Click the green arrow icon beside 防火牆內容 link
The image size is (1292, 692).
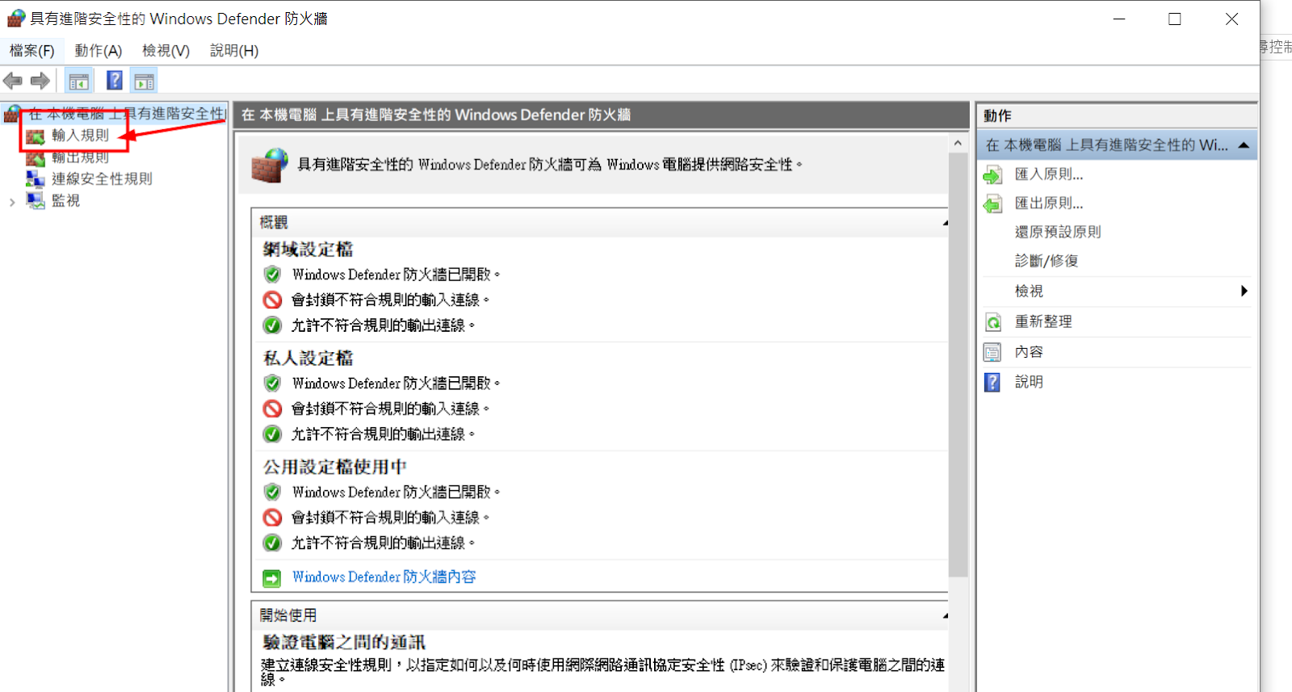[272, 578]
